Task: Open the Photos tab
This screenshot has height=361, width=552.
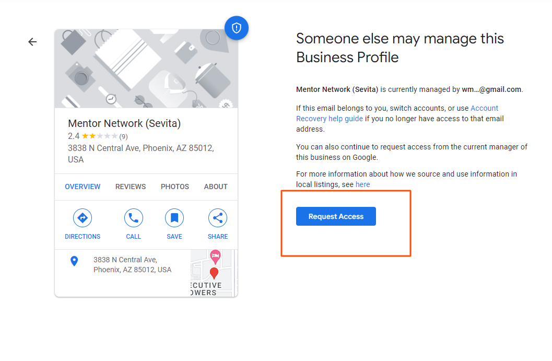Action: point(175,187)
